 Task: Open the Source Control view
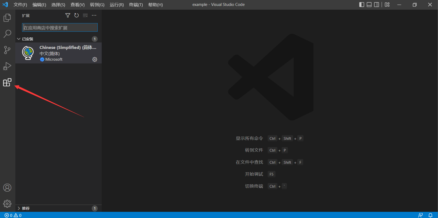(7, 50)
